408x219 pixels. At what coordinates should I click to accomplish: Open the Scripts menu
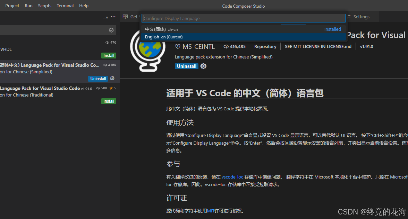pos(44,6)
